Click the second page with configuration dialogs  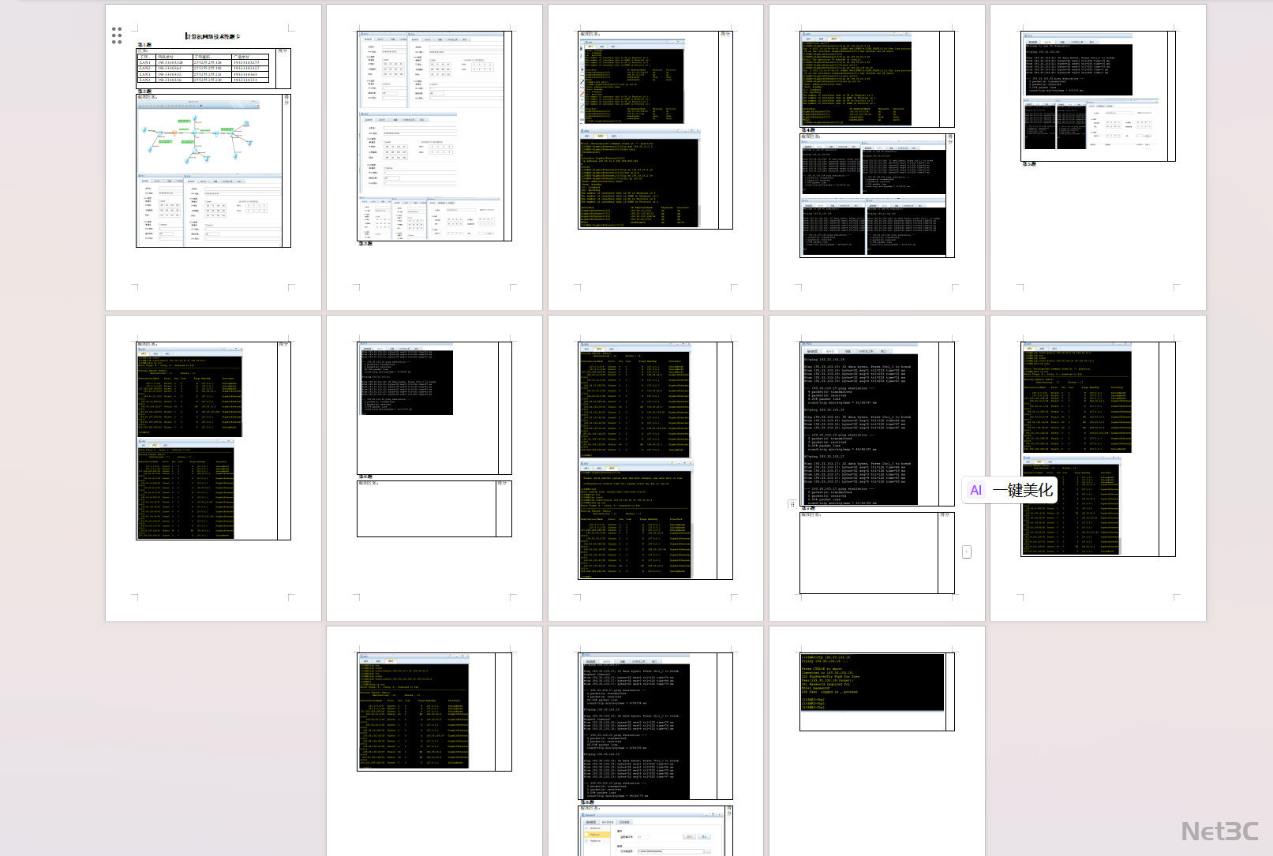(434, 158)
